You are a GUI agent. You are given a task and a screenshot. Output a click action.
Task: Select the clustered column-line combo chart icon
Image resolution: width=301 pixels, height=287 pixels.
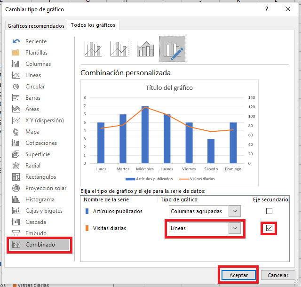[93, 49]
